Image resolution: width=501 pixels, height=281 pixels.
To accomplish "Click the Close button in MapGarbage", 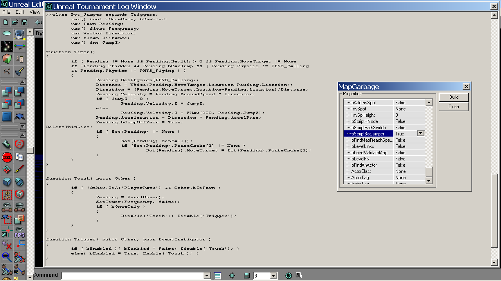I will coord(454,107).
